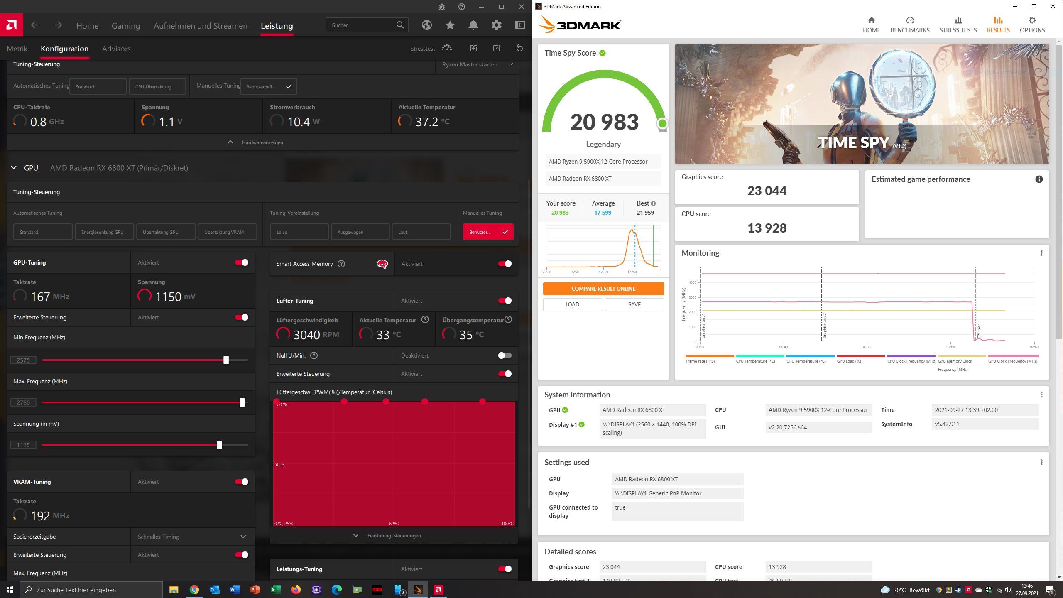Switch to the Metrik tab
Viewport: 1063px width, 598px height.
click(x=17, y=49)
